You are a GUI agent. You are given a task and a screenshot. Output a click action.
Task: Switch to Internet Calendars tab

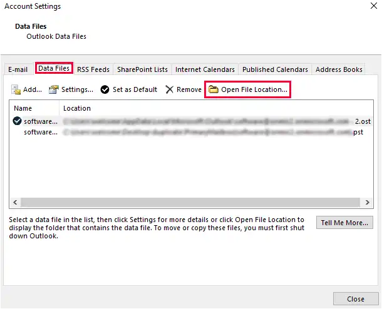point(205,69)
